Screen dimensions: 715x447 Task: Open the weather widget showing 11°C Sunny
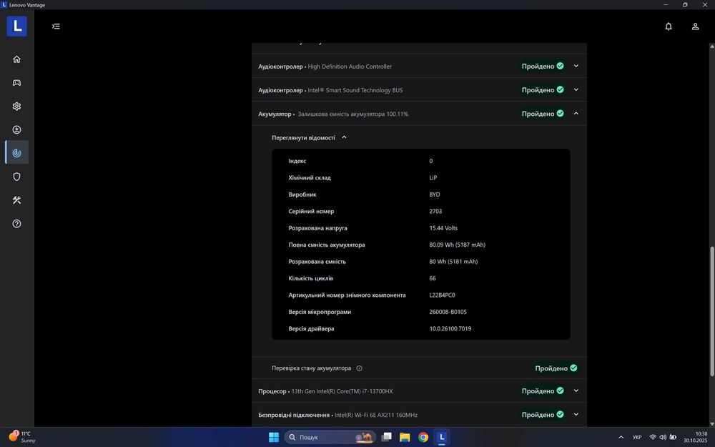22,437
